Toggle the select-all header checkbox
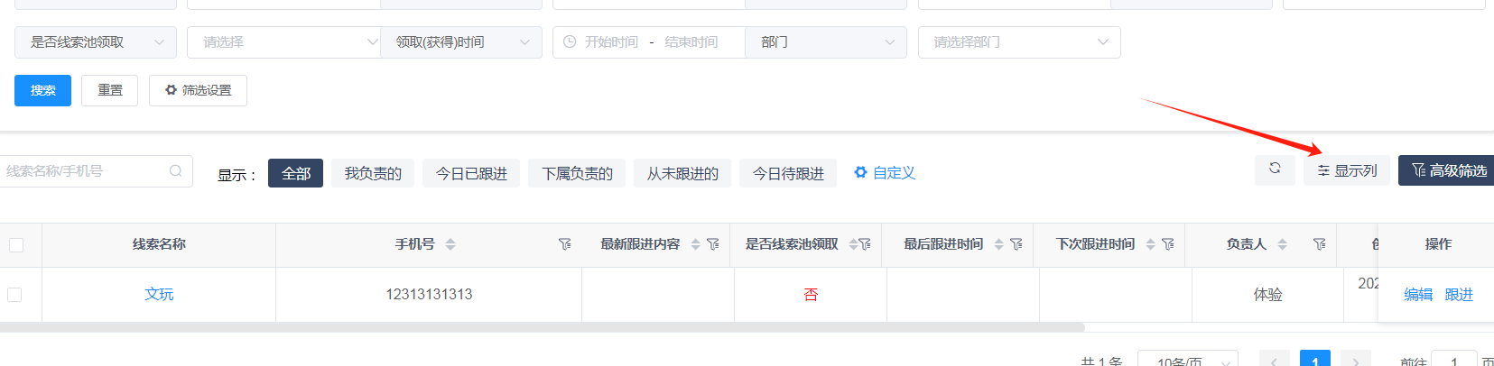 16,245
